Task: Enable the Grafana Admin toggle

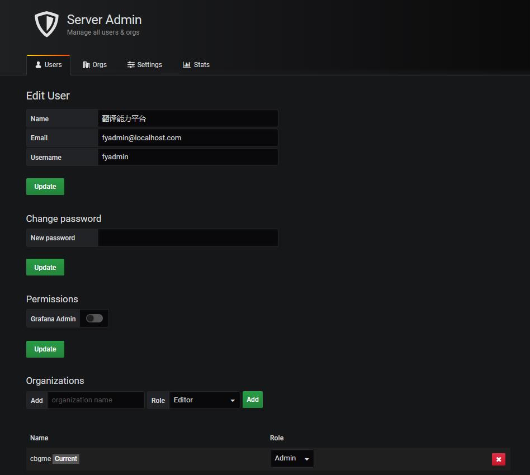Action: tap(94, 319)
